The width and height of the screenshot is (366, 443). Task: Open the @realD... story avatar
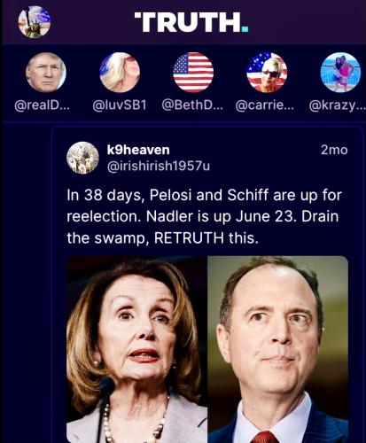tap(46, 73)
